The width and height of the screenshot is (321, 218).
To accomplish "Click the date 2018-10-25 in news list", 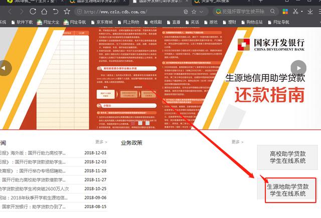I will (95, 189).
